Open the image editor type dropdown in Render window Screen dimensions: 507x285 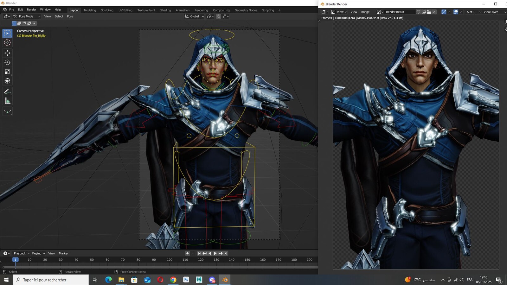pyautogui.click(x=325, y=12)
